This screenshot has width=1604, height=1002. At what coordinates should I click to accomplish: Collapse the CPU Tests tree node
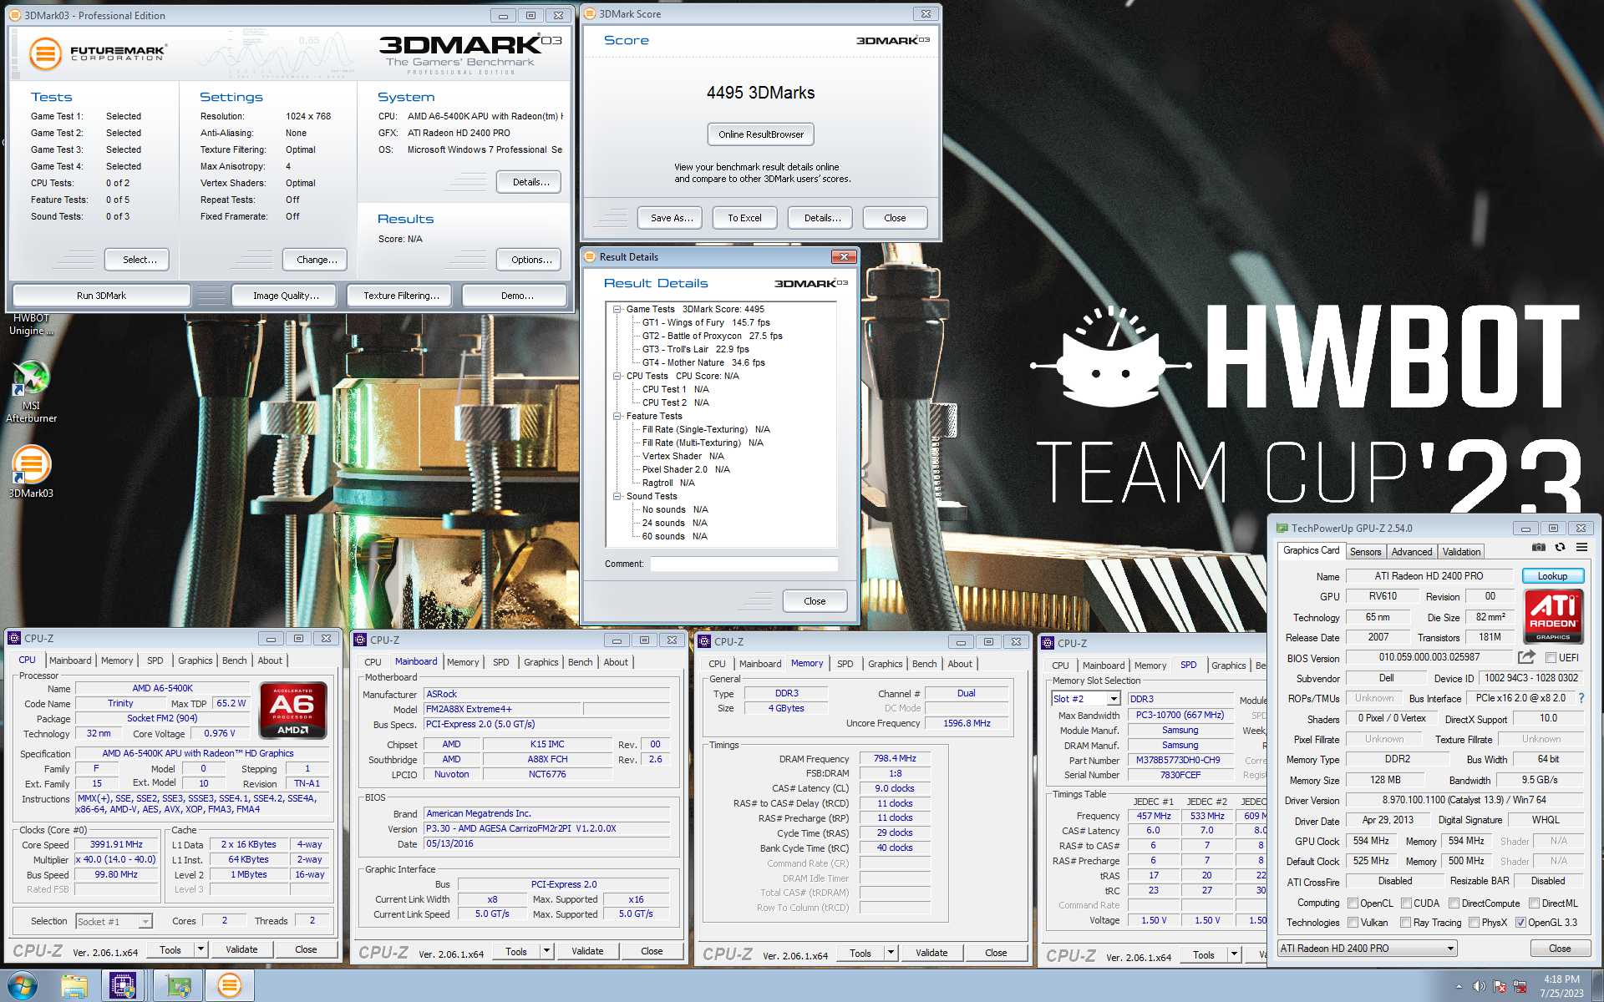(617, 376)
